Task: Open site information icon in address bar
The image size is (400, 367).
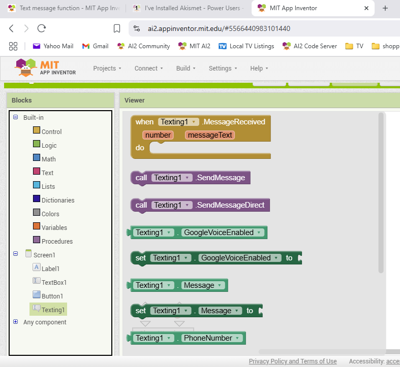Action: pyautogui.click(x=137, y=28)
